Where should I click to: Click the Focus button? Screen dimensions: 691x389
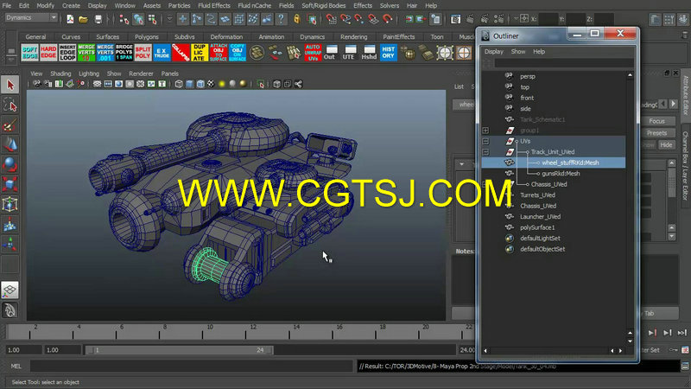pos(656,121)
